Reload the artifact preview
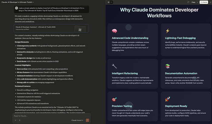This screenshot has height=124, width=212. tap(188, 2)
